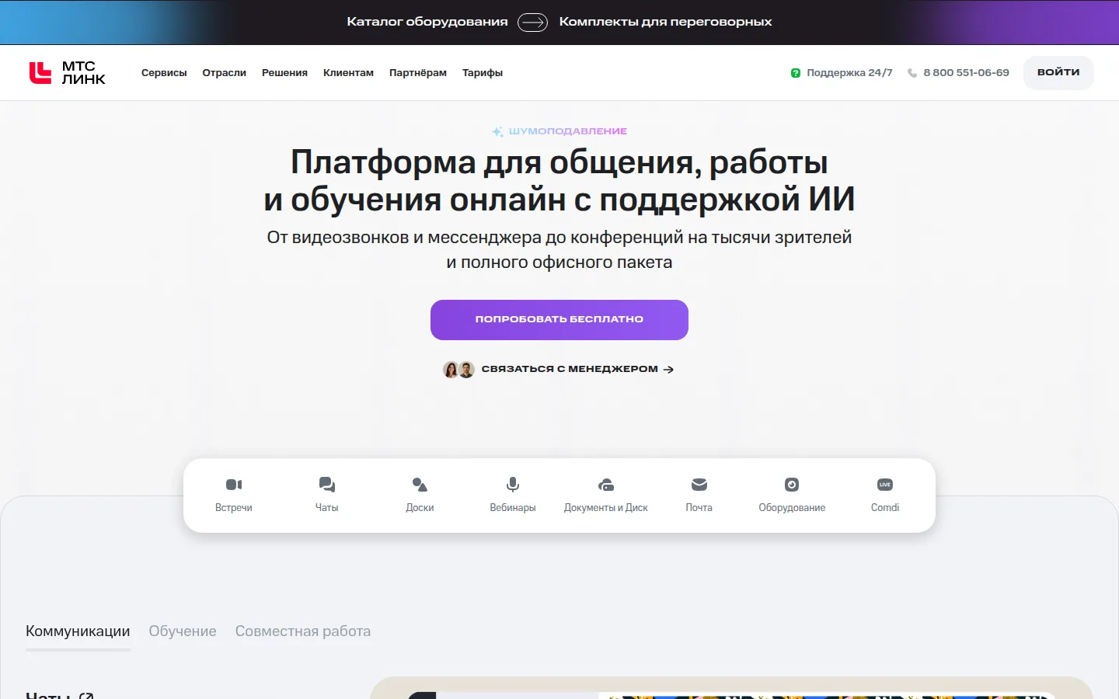Open the Клиентам menu

pos(348,73)
